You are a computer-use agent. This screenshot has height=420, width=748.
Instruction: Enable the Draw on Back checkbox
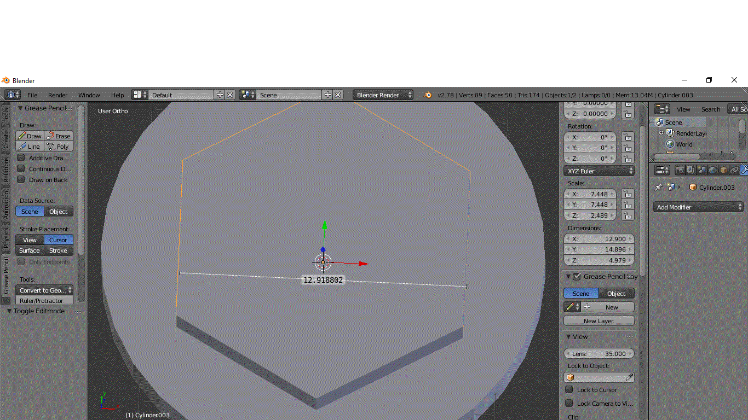pos(21,179)
